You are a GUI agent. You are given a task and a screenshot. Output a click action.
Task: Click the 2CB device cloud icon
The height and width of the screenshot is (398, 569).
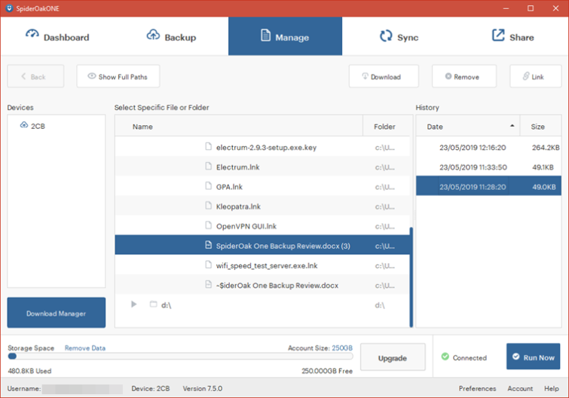tap(24, 125)
